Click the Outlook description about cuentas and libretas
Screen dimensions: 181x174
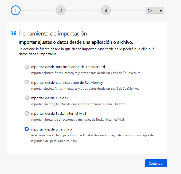[x=78, y=104]
